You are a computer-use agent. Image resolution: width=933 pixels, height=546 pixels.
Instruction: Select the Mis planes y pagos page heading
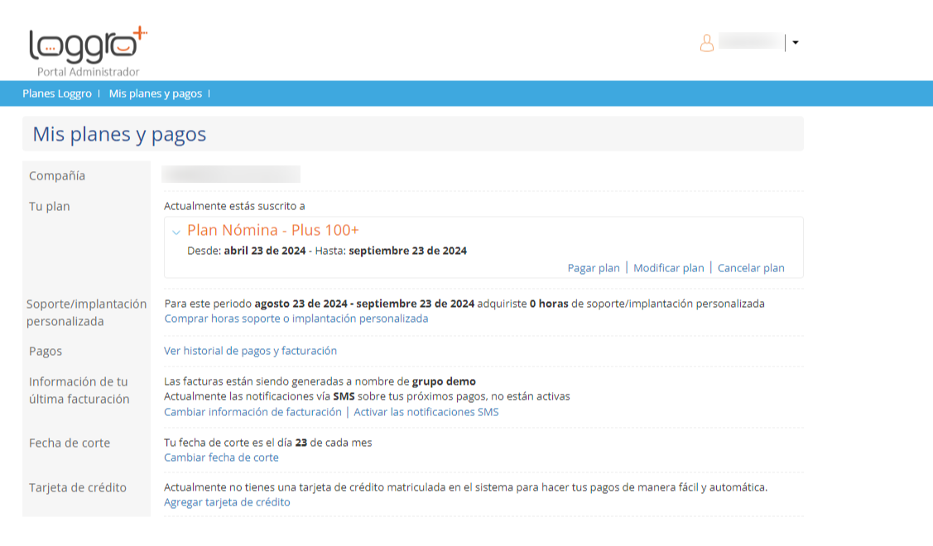pos(119,134)
